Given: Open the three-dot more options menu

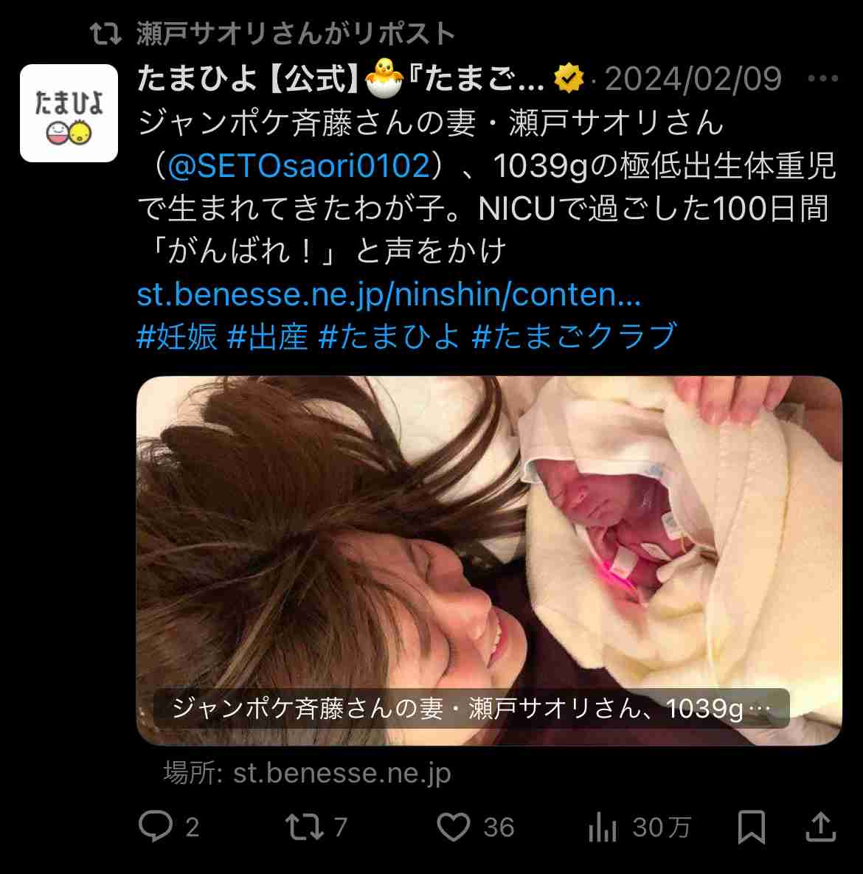Looking at the screenshot, I should coord(823,79).
